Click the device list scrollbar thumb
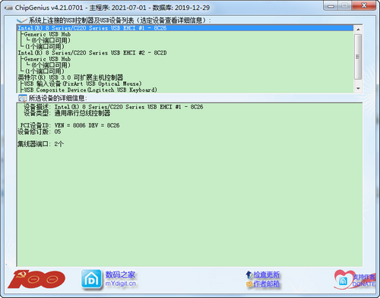 click(x=358, y=57)
